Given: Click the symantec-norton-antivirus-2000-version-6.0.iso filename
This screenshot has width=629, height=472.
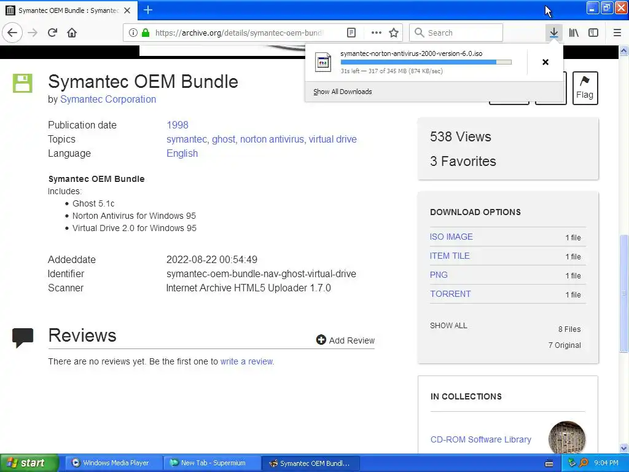Looking at the screenshot, I should point(411,53).
